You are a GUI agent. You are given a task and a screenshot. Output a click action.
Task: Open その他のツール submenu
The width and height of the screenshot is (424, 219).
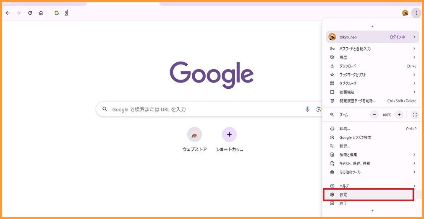coord(372,172)
